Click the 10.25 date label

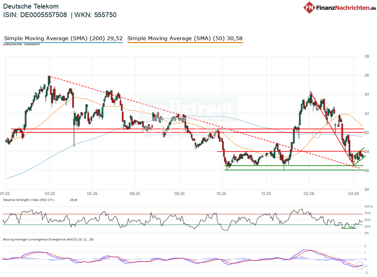coord(221,193)
